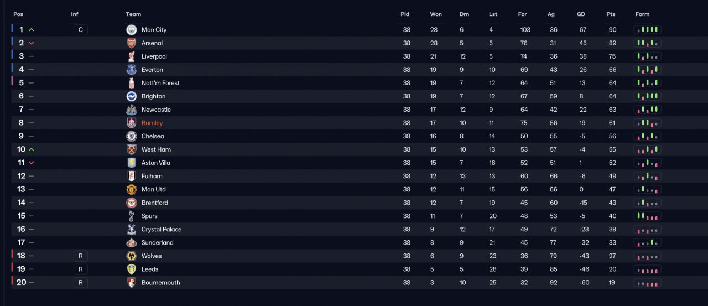Click the R relegated badge for Wolves
The height and width of the screenshot is (306, 708).
pyautogui.click(x=80, y=256)
